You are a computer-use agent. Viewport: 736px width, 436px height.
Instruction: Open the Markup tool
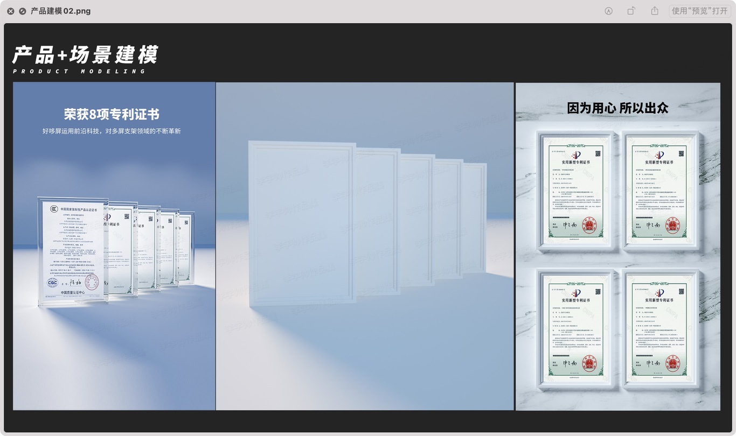tap(609, 11)
